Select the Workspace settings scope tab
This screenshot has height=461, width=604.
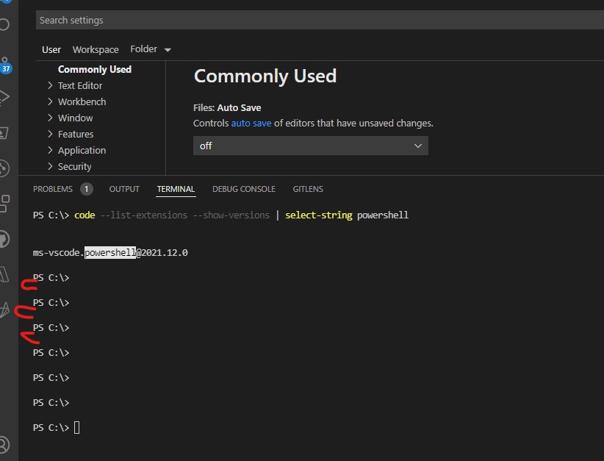(95, 49)
